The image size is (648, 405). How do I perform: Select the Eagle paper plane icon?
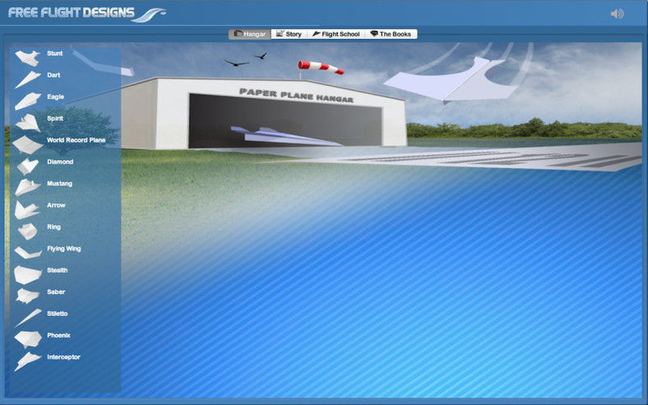[x=28, y=101]
